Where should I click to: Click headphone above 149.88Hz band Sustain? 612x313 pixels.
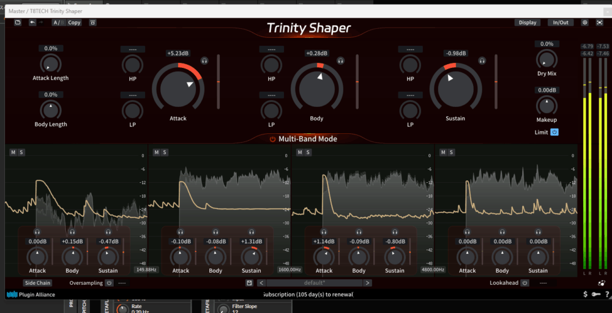[108, 232]
